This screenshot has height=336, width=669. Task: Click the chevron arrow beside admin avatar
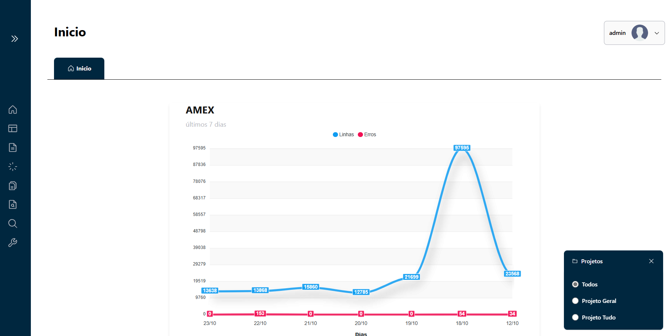pos(657,33)
